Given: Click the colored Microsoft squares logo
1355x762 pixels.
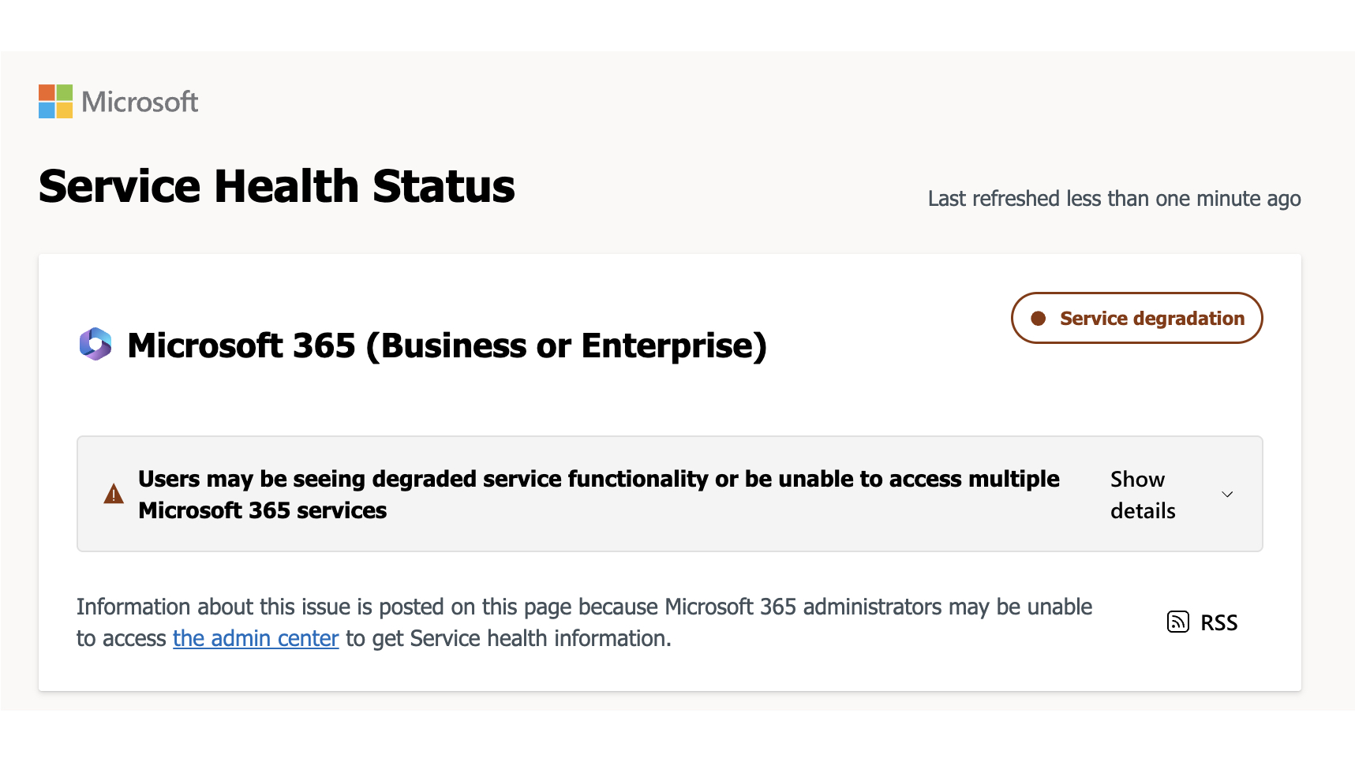Looking at the screenshot, I should pyautogui.click(x=54, y=101).
